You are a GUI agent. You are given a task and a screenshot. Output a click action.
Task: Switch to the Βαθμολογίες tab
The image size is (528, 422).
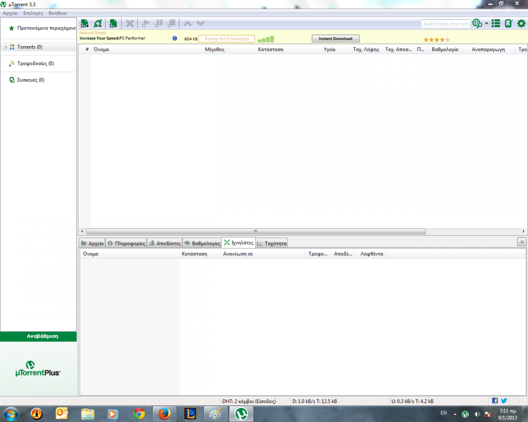[x=202, y=243]
